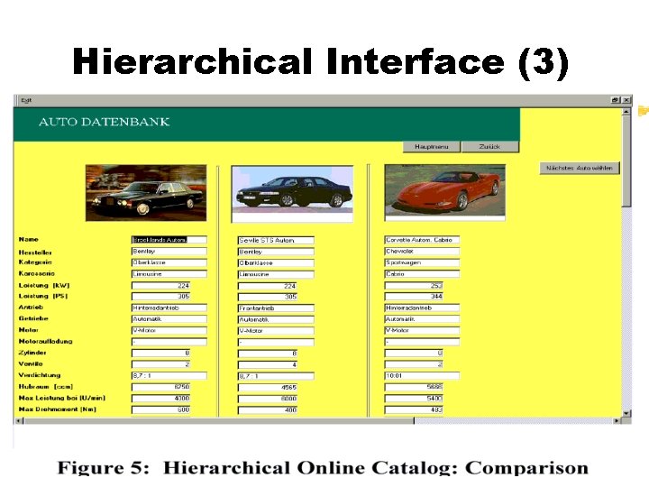This screenshot has height=487, width=649.
Task: Click the Leistung [PS] label
Action: [43, 296]
